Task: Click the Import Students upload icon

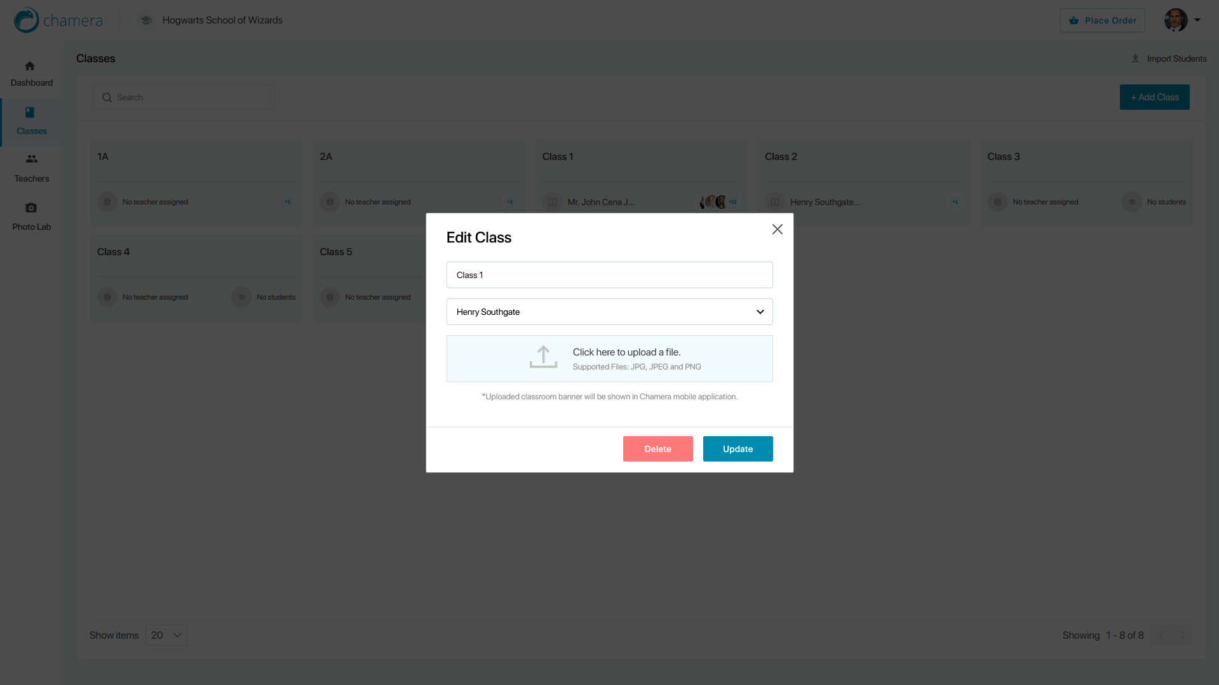Action: point(1135,58)
